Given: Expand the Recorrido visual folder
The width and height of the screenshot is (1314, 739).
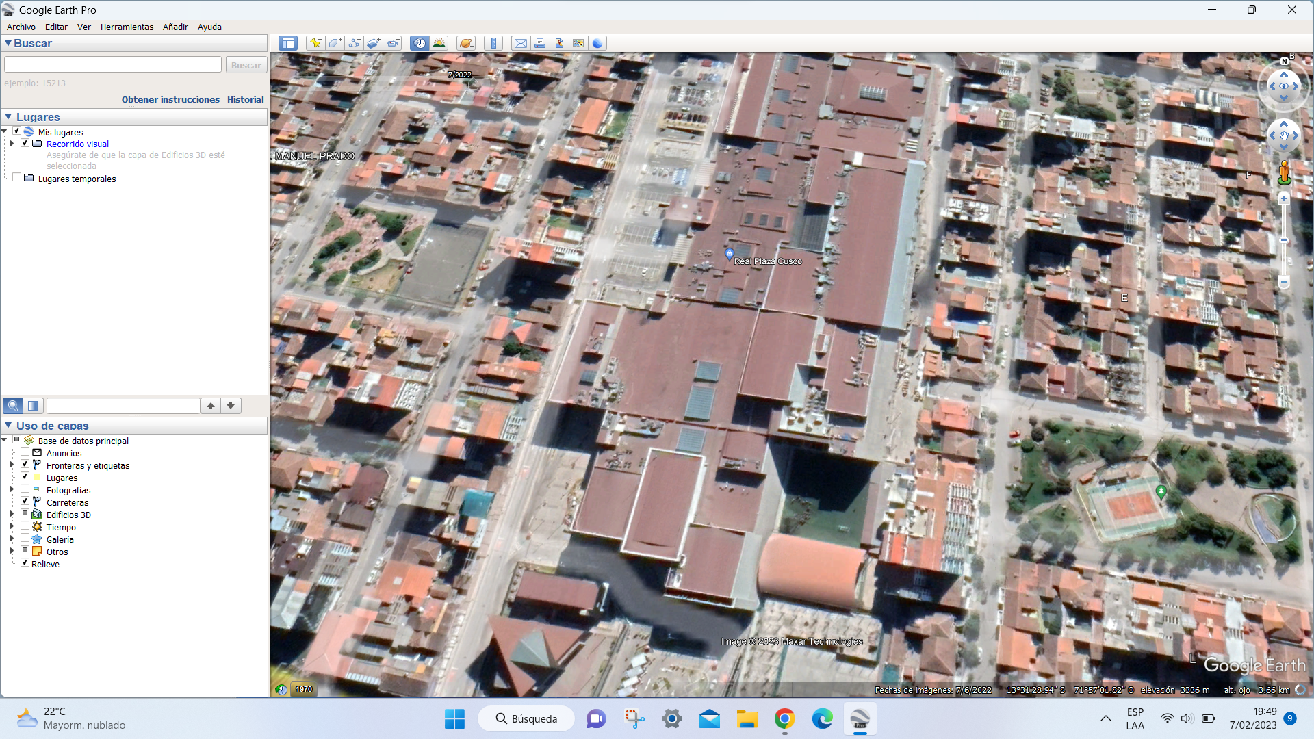Looking at the screenshot, I should click(x=12, y=144).
